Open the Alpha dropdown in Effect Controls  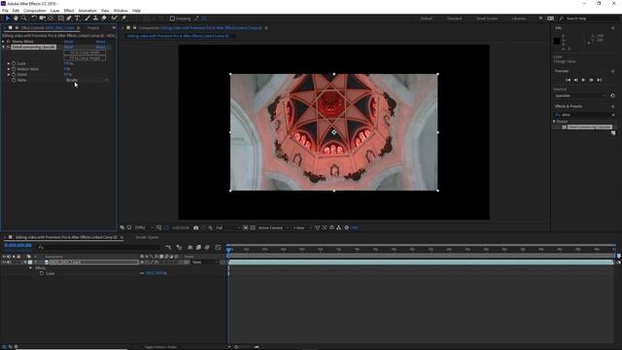point(86,80)
